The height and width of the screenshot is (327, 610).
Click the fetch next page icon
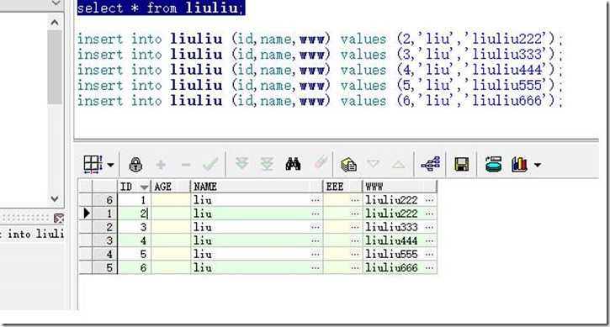pos(242,164)
